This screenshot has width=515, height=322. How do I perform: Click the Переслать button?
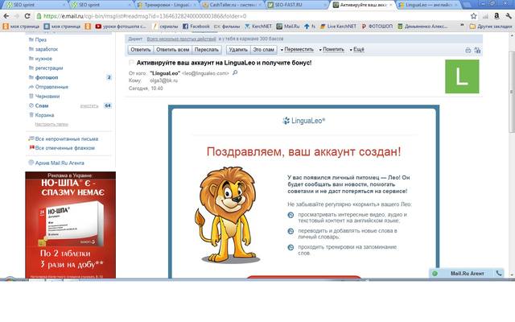pos(207,50)
